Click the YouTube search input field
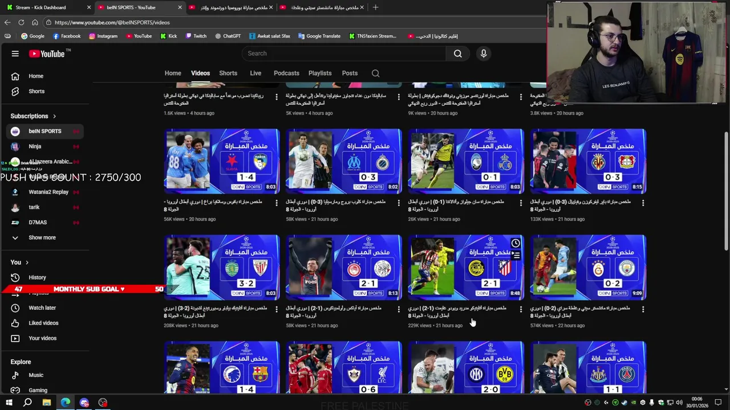 (343, 54)
